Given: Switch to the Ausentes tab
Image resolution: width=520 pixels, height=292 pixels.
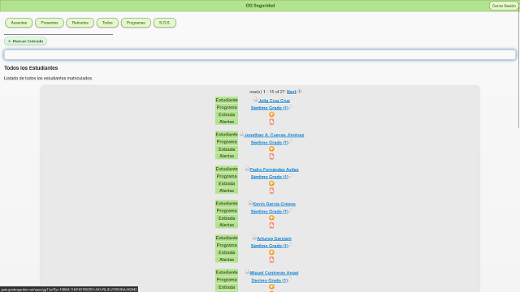Looking at the screenshot, I should (19, 23).
